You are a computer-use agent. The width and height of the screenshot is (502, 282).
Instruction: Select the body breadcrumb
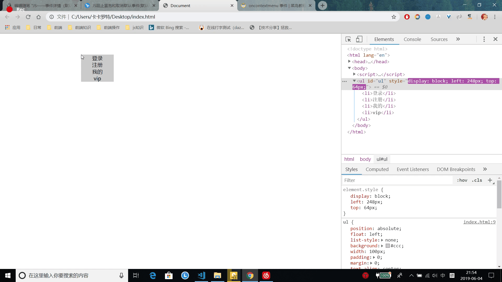click(365, 159)
